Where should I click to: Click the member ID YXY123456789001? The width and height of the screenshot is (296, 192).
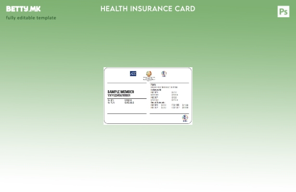point(119,96)
